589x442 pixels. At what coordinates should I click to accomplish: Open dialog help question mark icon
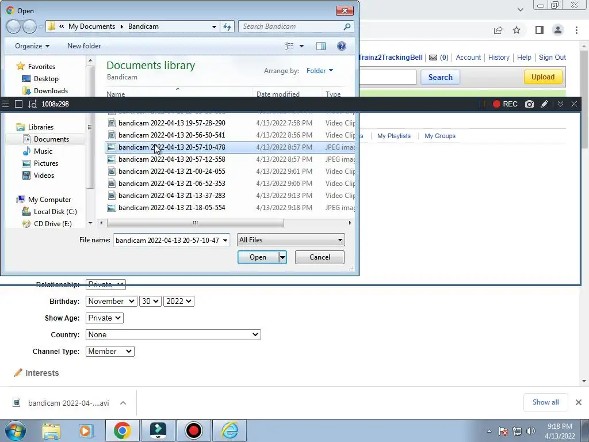tap(342, 46)
